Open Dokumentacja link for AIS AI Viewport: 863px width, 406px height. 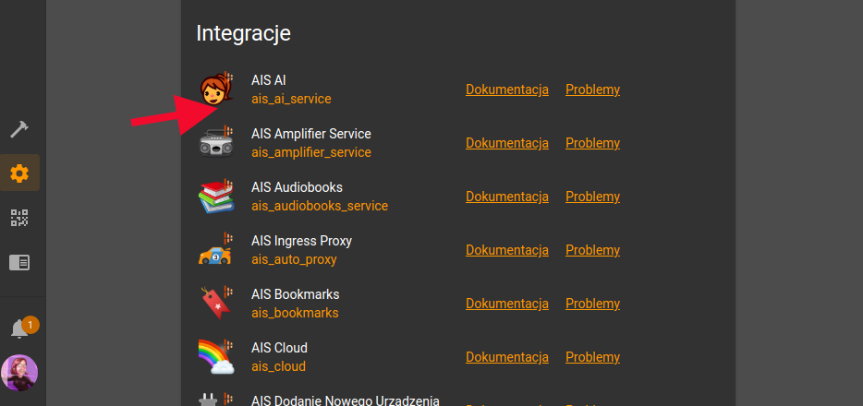coord(507,90)
